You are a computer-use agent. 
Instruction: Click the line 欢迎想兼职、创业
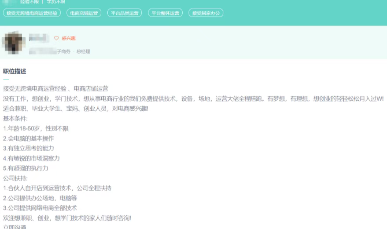67,218
